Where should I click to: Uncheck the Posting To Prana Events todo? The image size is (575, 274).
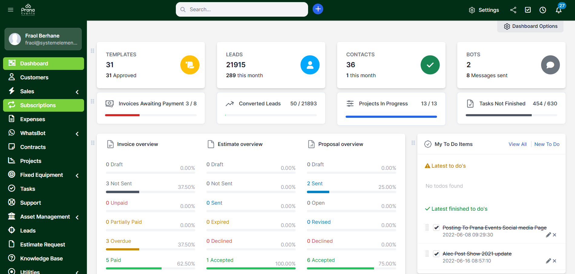pos(436,228)
